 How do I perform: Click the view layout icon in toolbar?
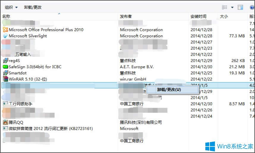pyautogui.click(x=224, y=7)
